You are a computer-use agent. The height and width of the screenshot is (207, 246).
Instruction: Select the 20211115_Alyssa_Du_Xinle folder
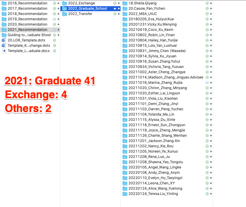[x=167, y=120]
